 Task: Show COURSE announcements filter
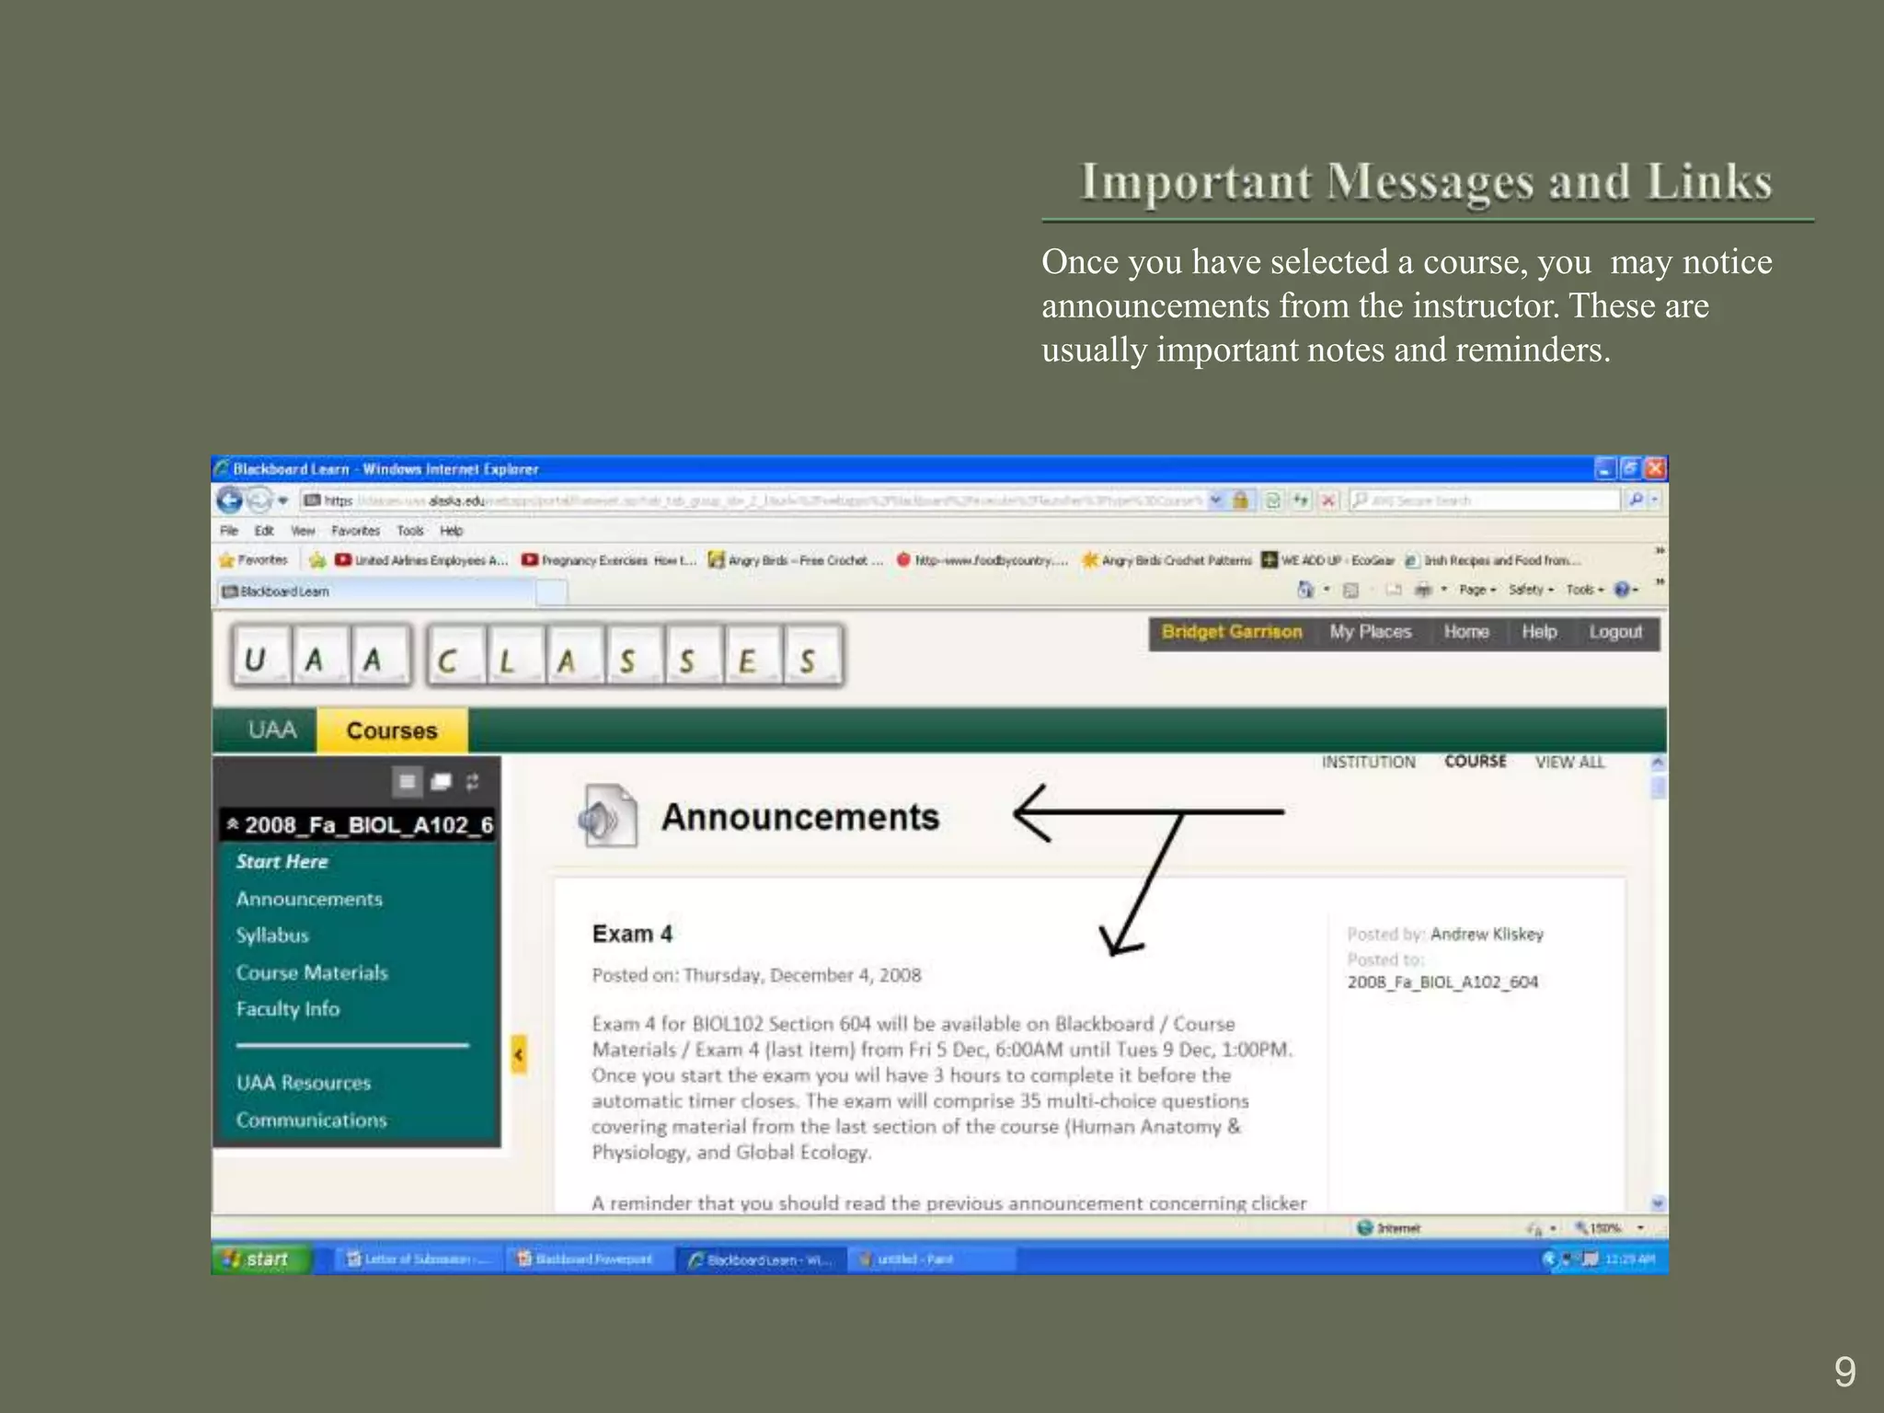(1475, 762)
